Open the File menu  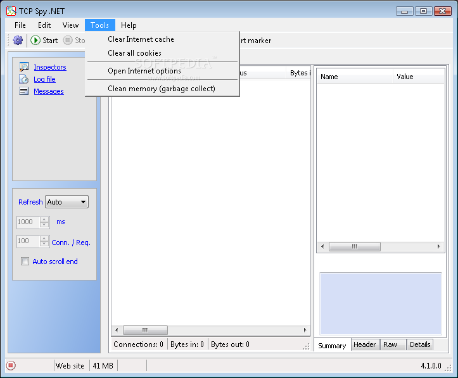[20, 25]
